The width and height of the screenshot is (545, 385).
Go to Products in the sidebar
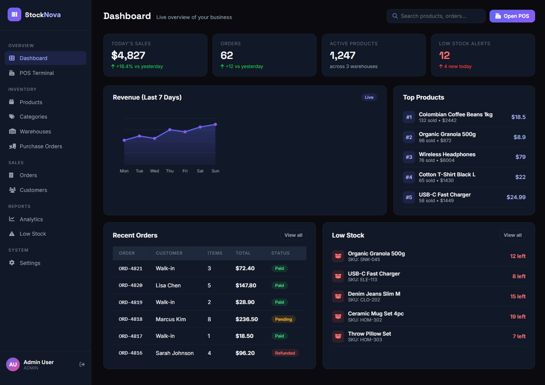(45, 102)
